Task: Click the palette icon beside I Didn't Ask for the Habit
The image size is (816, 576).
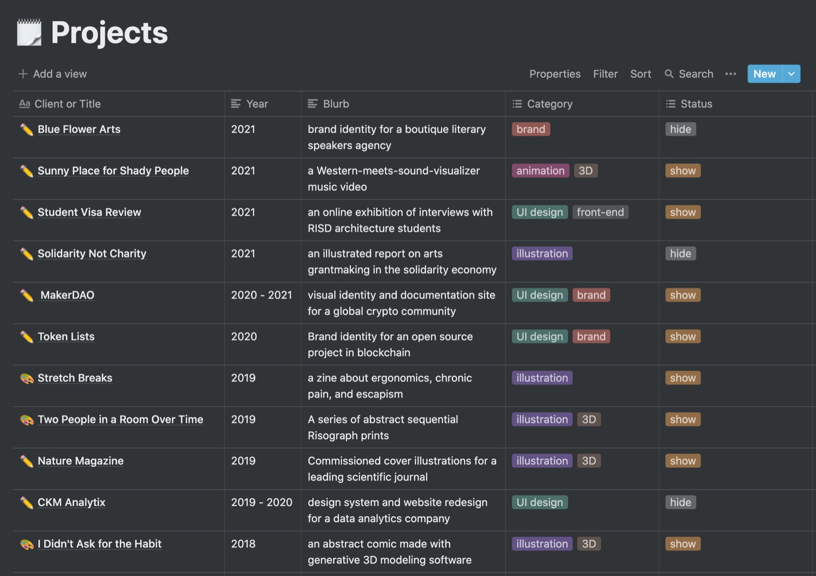Action: tap(26, 544)
